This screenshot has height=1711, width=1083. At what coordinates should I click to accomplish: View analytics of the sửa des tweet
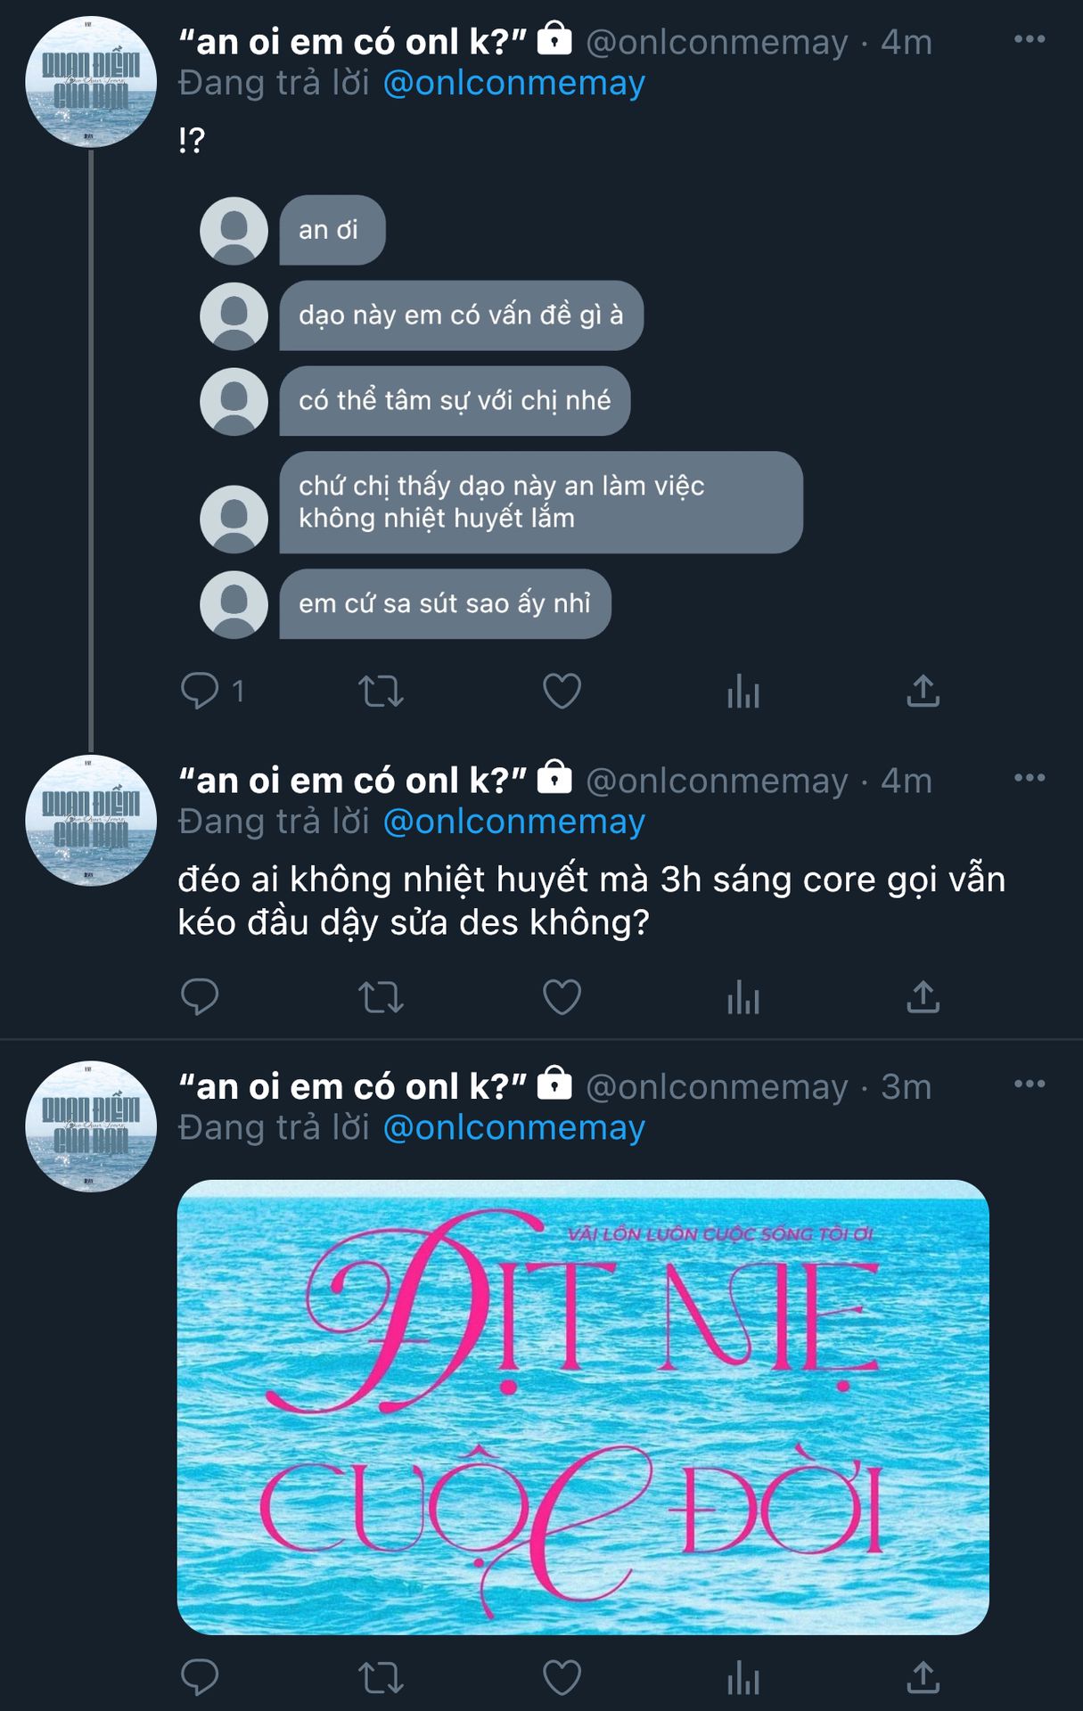click(x=743, y=996)
